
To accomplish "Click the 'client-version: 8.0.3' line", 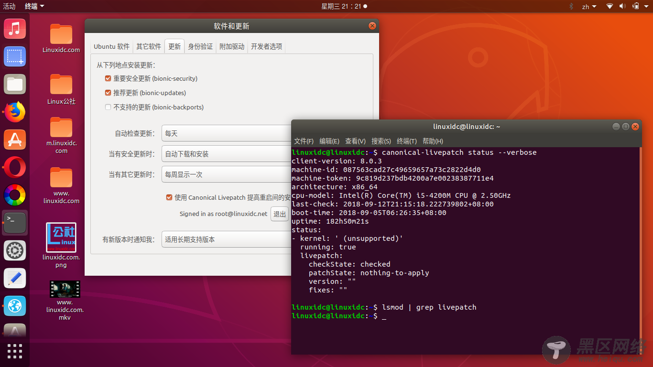I will point(337,161).
